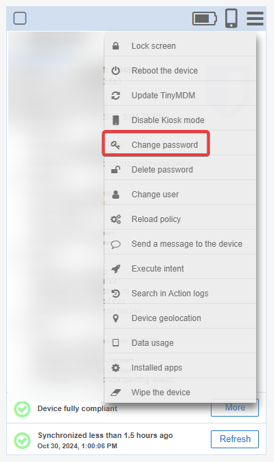The width and height of the screenshot is (274, 462).
Task: Choose Reload policy entry
Action: tap(180, 219)
